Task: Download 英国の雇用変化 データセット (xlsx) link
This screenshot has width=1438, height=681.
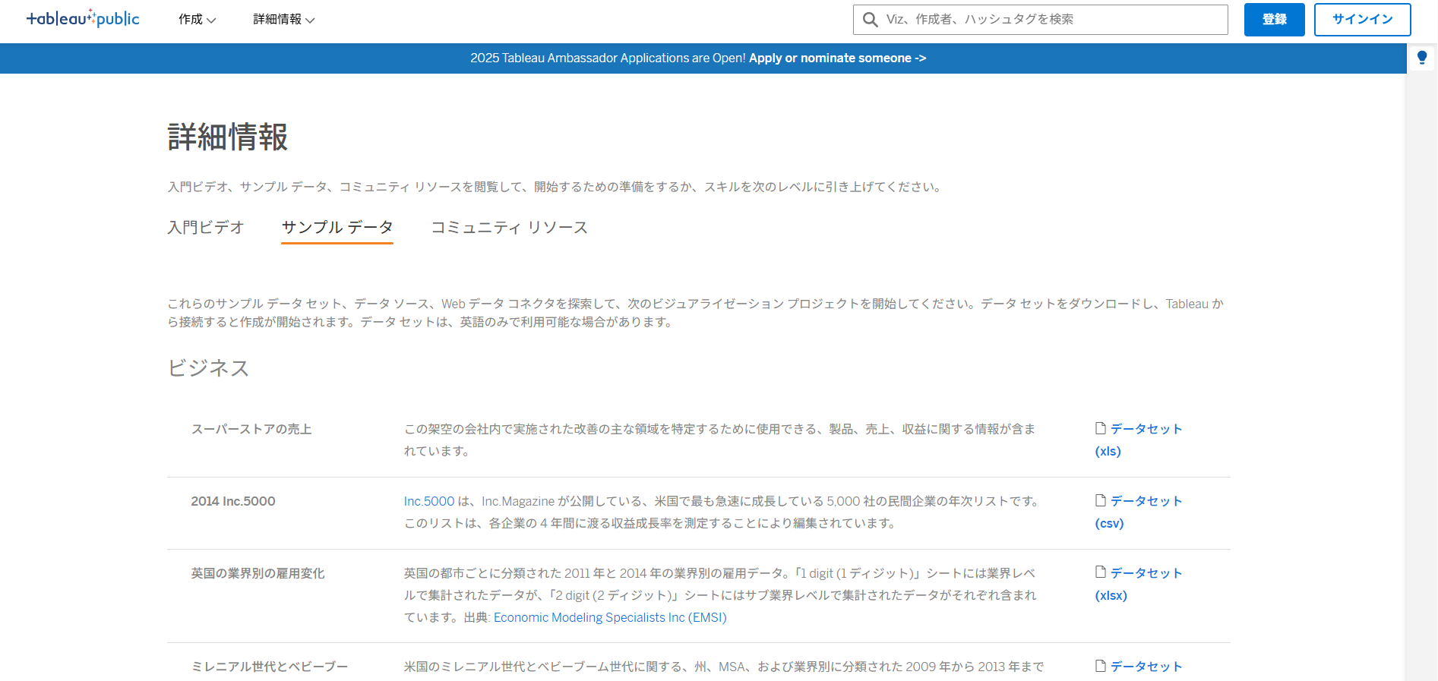Action: [x=1139, y=584]
